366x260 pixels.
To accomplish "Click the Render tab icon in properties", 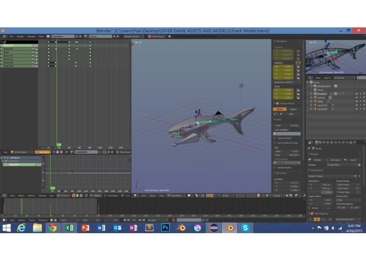I will (316, 142).
